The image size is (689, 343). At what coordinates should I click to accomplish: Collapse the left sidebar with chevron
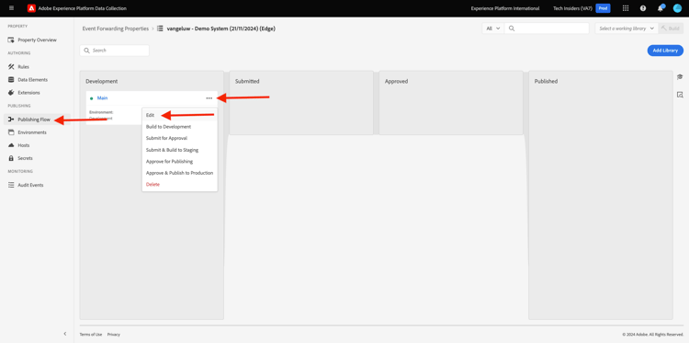[65, 334]
